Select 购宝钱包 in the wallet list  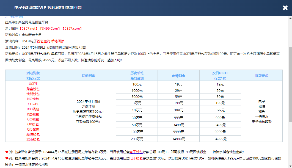pos(33,89)
